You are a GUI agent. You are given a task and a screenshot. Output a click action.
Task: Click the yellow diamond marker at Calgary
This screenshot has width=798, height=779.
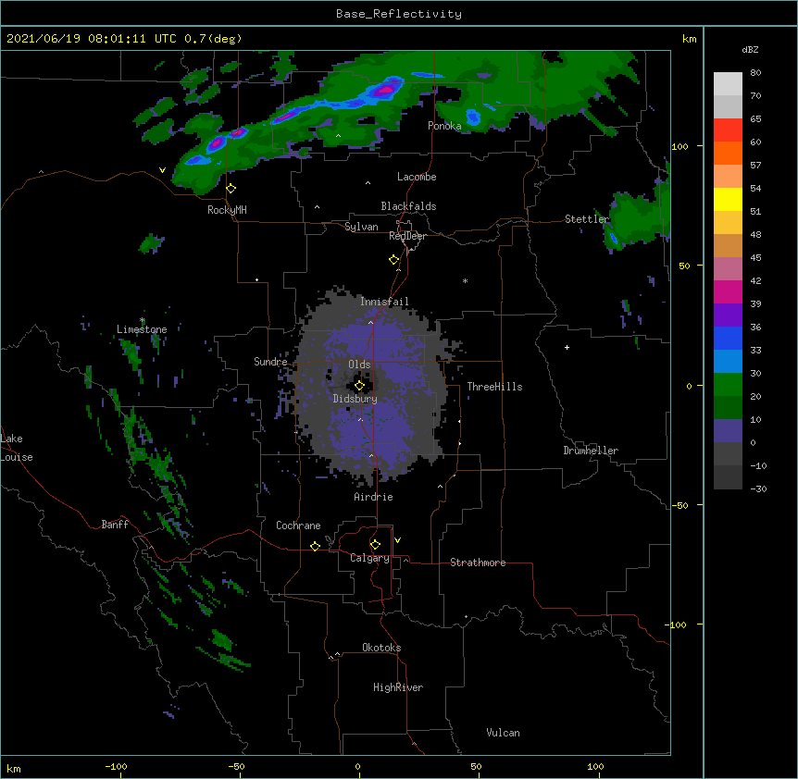point(375,545)
